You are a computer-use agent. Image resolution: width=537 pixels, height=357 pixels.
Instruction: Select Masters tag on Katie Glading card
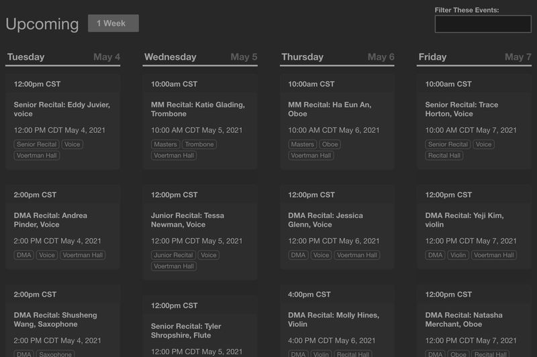click(x=165, y=144)
